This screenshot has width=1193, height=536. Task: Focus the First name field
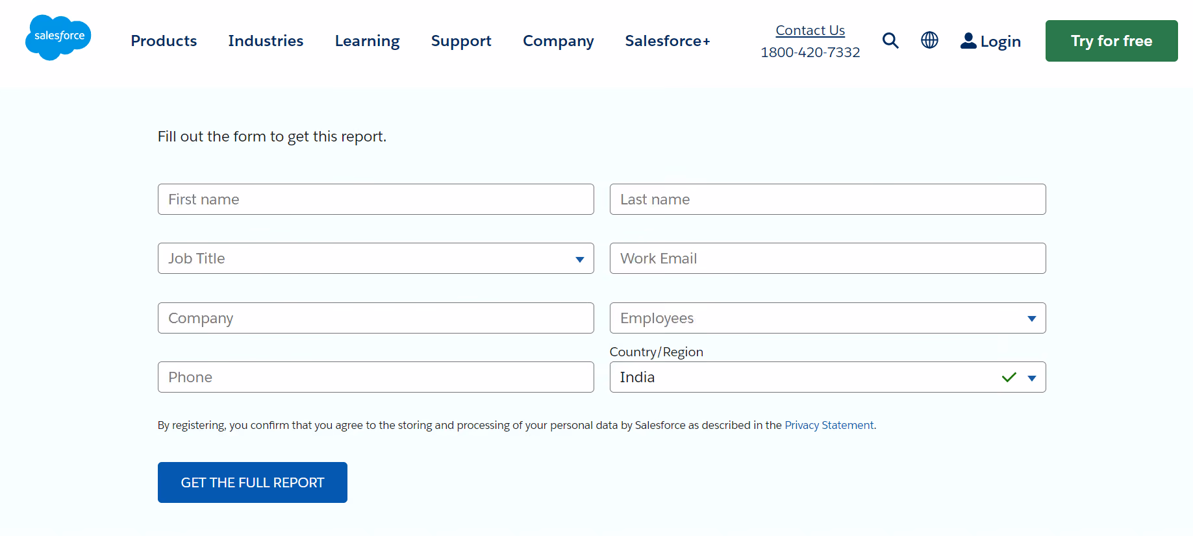pos(375,199)
